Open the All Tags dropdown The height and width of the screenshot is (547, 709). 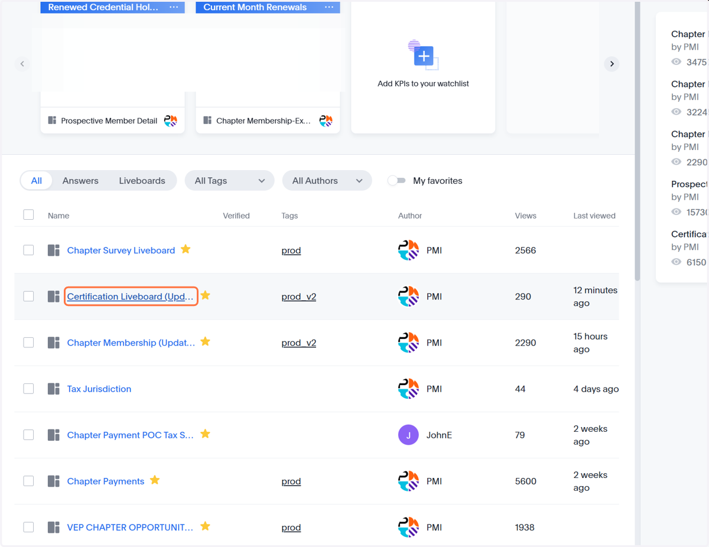[230, 181]
